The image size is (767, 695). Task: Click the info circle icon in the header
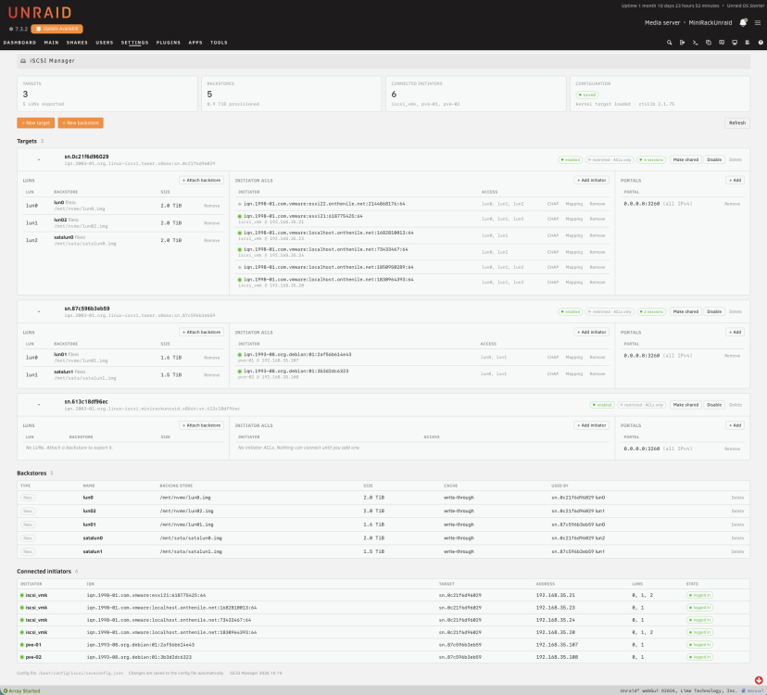click(761, 43)
